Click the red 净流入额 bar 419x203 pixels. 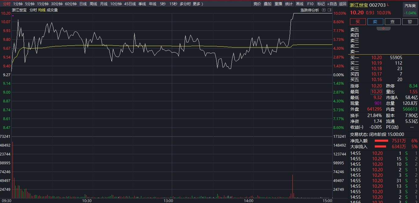pos(382,141)
